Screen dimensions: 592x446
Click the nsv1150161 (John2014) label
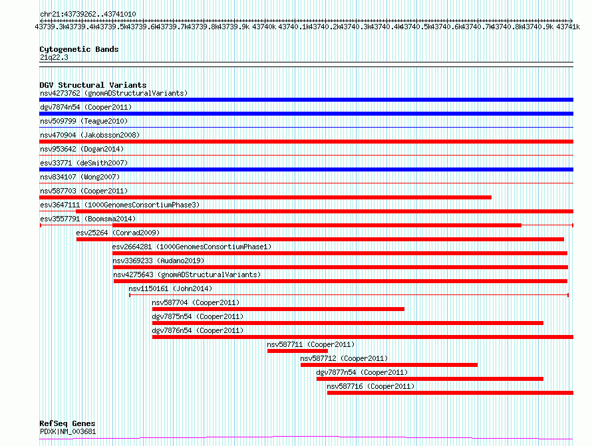(170, 288)
